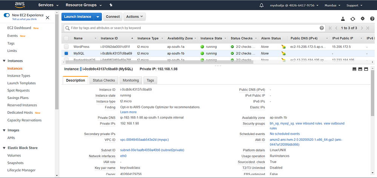Click alarm icon in WordPress row
This screenshot has height=178, width=377.
pyautogui.click(x=284, y=47)
